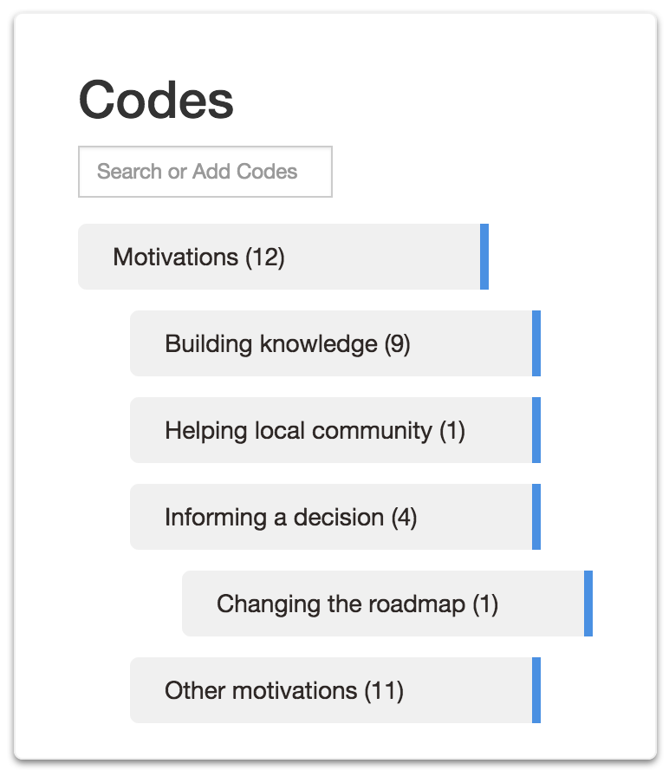The height and width of the screenshot is (770, 669).
Task: Click the (12) count on Motivations
Action: click(265, 258)
